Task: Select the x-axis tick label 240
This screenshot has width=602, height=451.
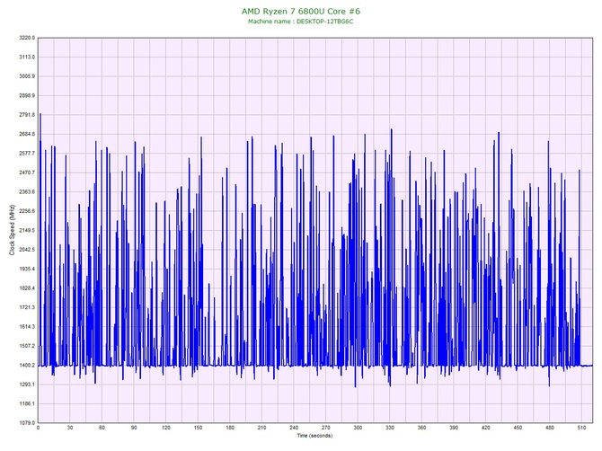Action: (x=294, y=428)
